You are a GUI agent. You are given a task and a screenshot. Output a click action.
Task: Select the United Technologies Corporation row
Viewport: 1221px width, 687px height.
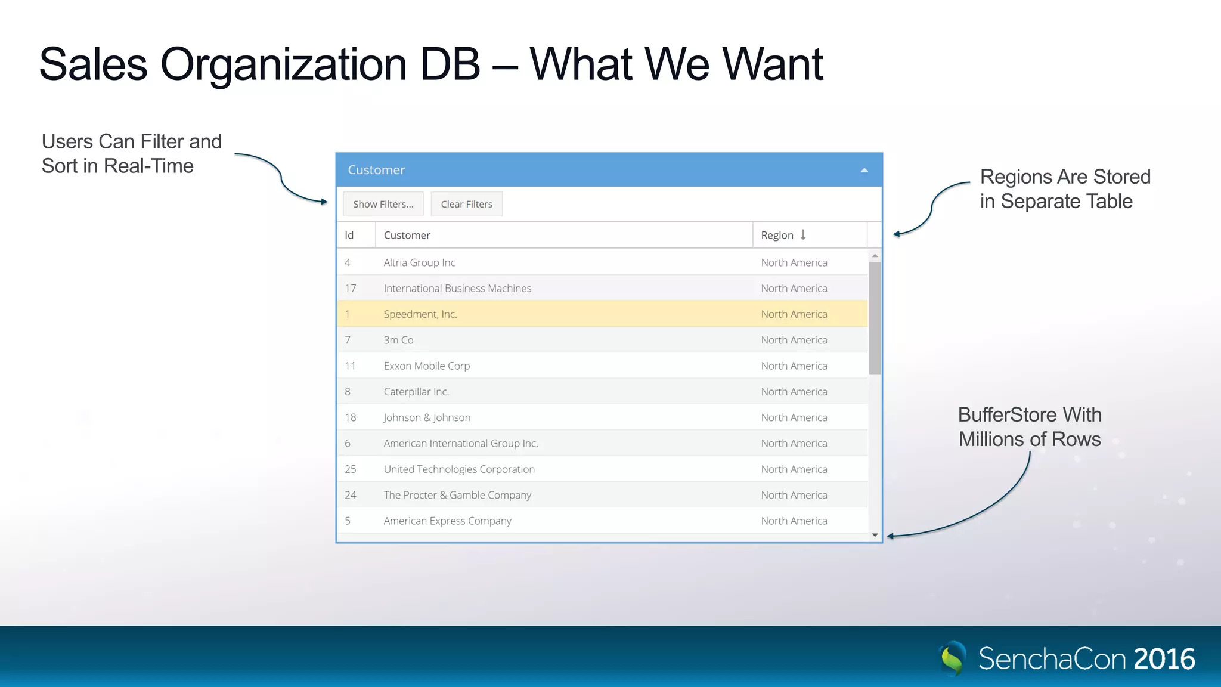[602, 469]
